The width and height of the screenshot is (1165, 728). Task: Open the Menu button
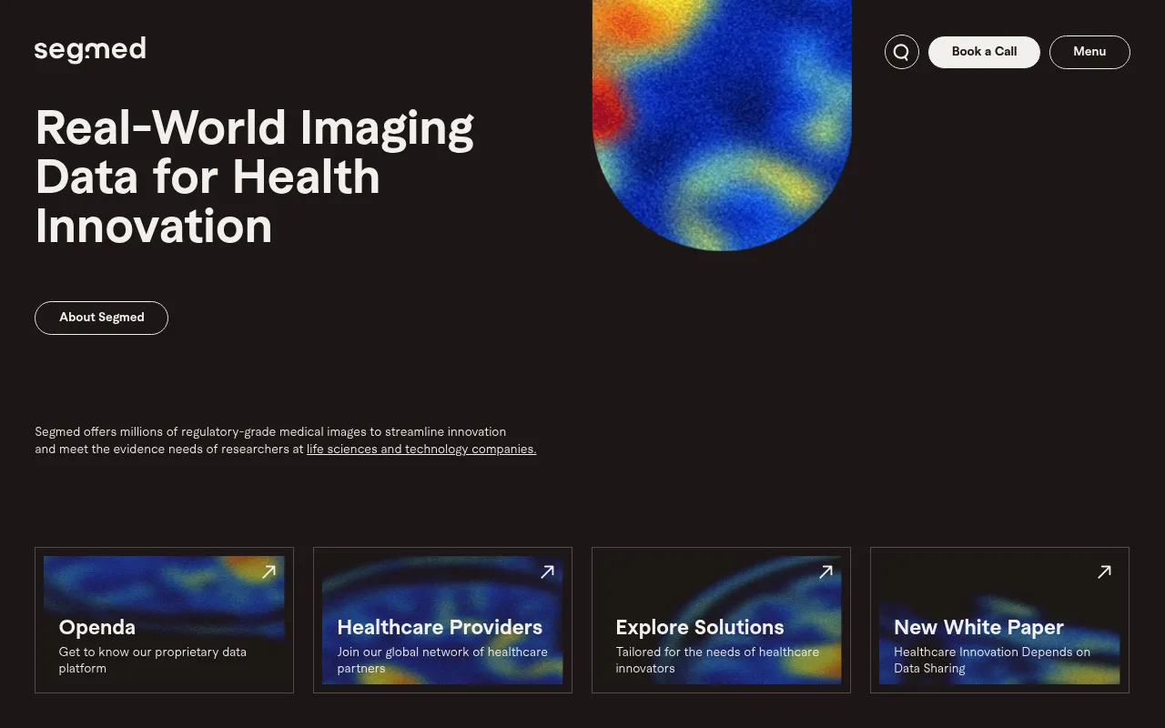[1089, 52]
